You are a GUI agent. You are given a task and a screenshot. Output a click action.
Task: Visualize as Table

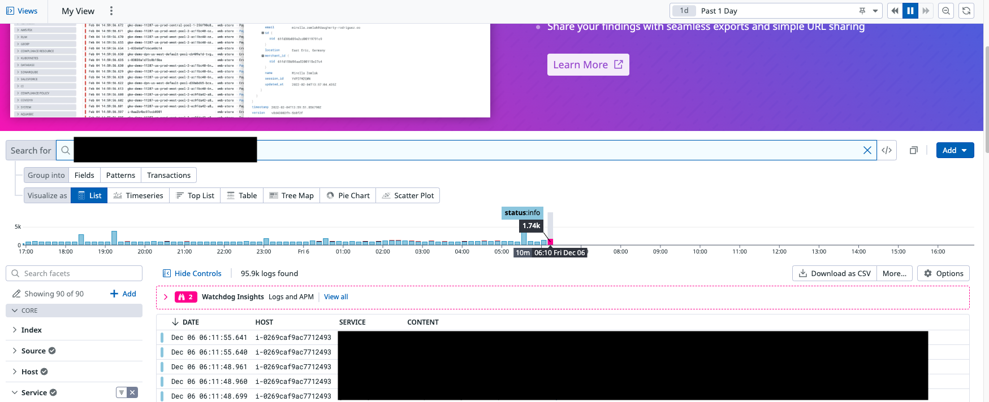(x=242, y=195)
